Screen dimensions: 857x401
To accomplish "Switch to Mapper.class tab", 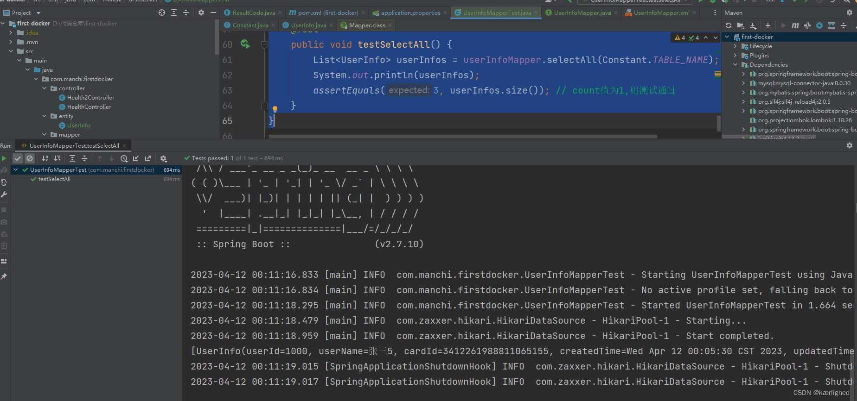I will (x=366, y=25).
